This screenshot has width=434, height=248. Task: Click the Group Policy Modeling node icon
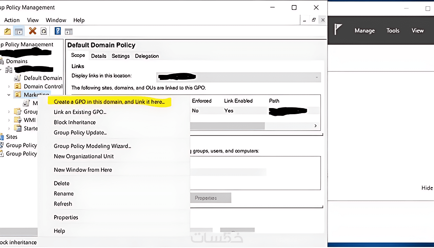pos(2,145)
